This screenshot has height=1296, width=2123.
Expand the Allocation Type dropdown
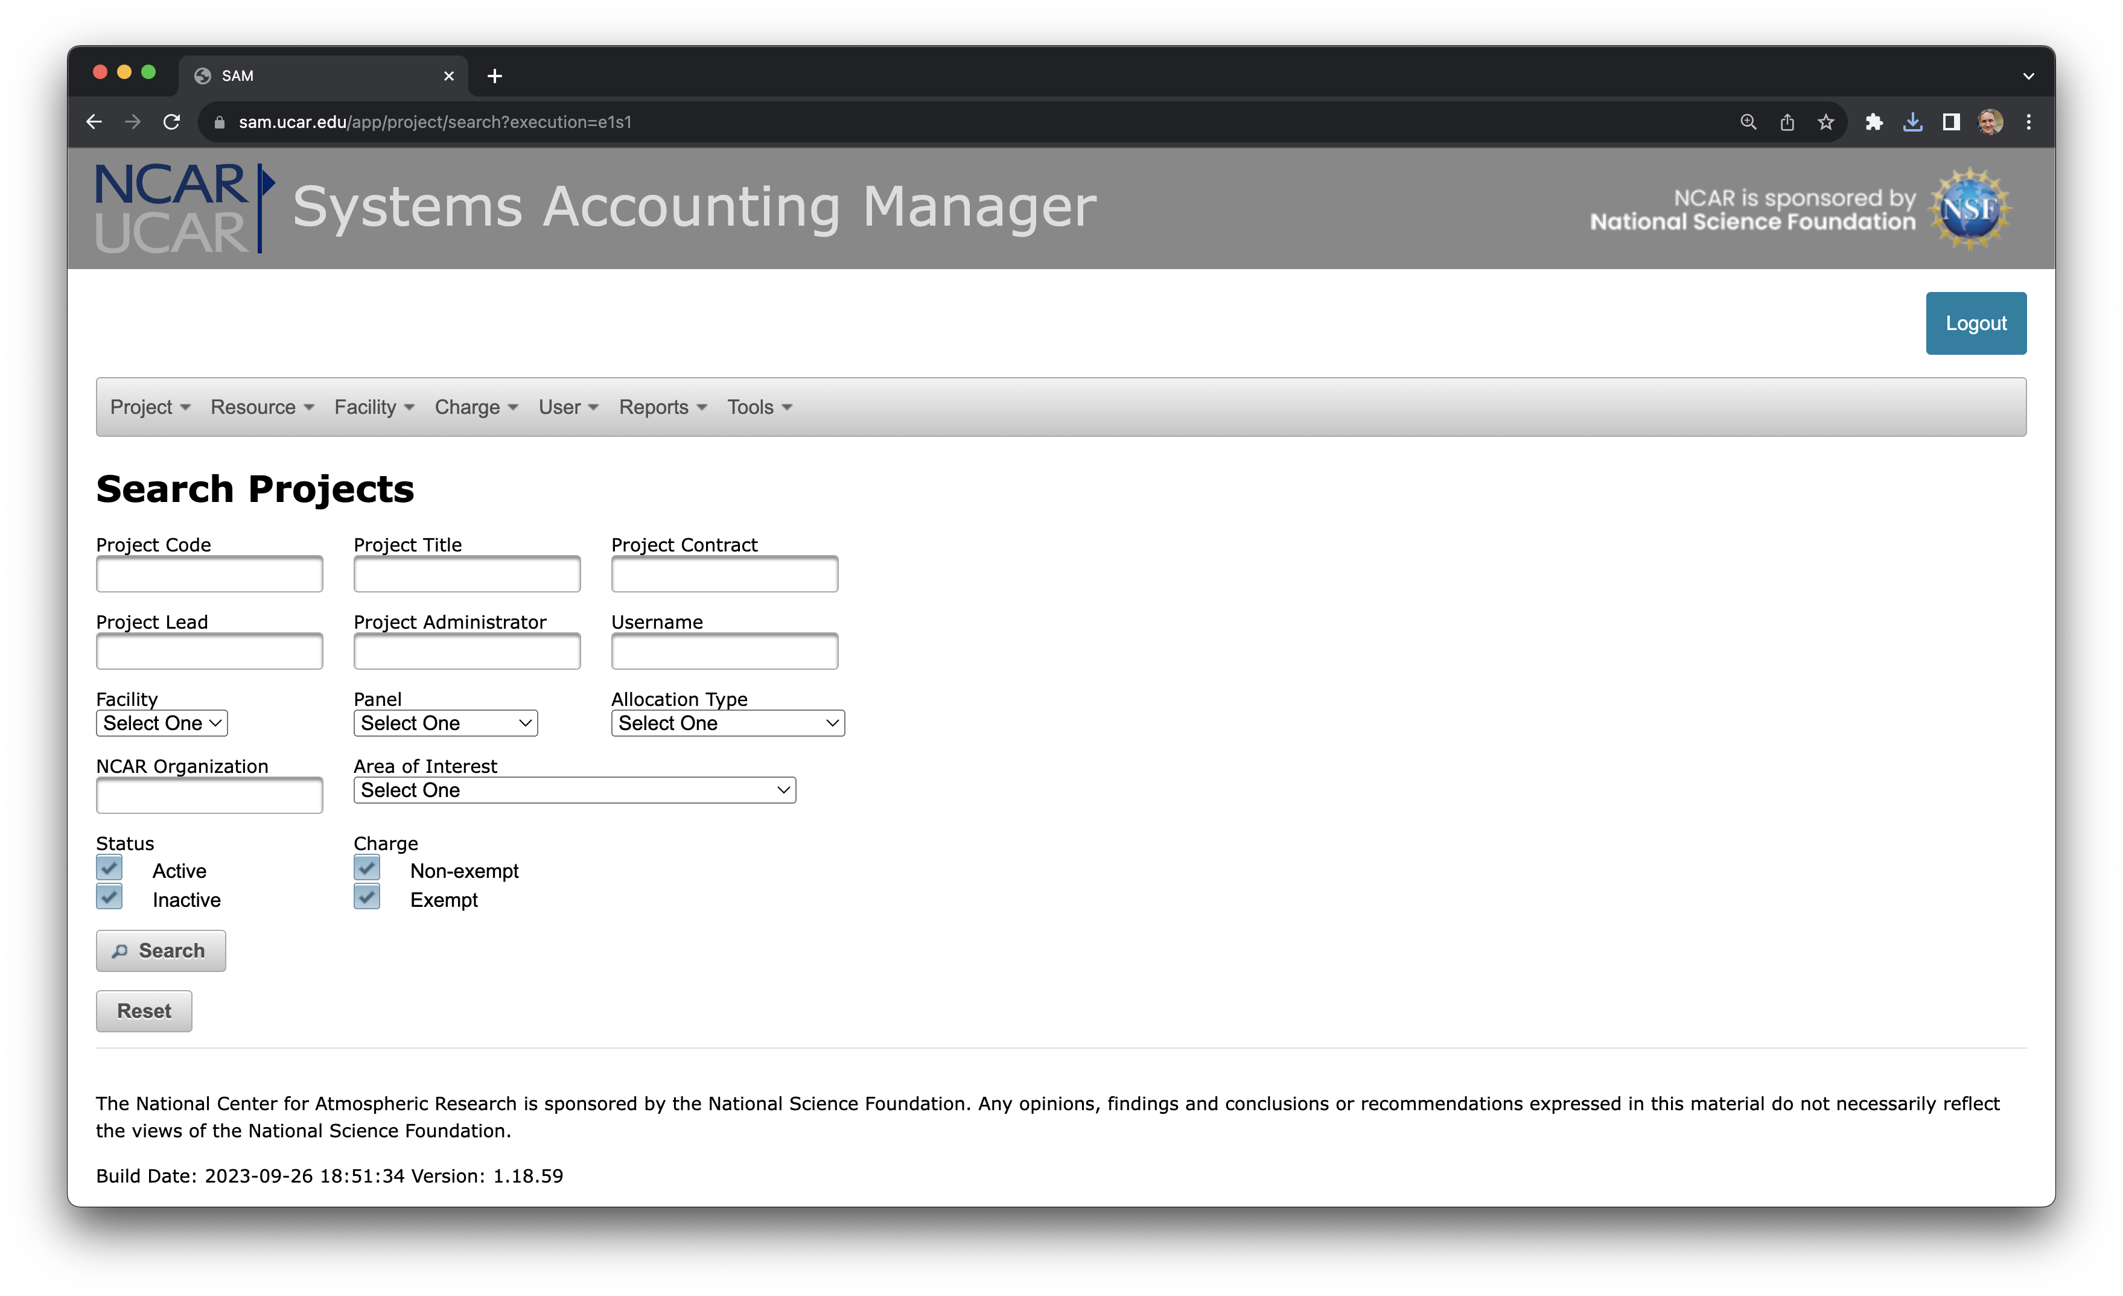click(727, 723)
